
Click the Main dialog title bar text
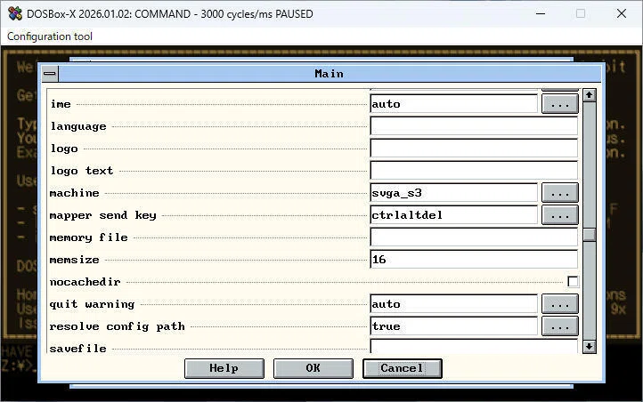[329, 74]
